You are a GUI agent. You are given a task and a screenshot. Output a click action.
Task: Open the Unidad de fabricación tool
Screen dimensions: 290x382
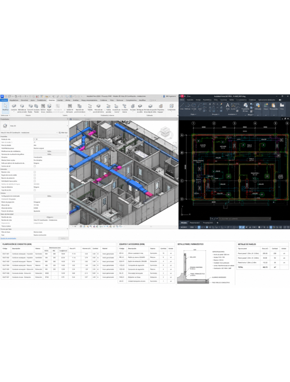[x=70, y=108]
